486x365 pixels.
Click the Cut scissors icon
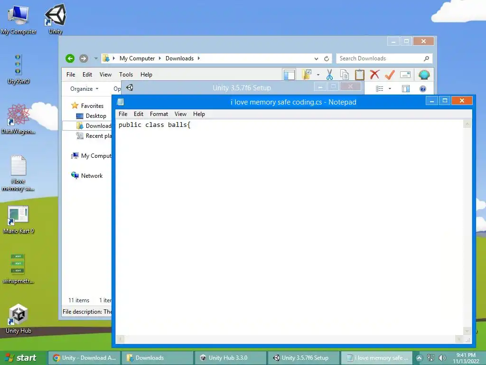click(x=329, y=75)
